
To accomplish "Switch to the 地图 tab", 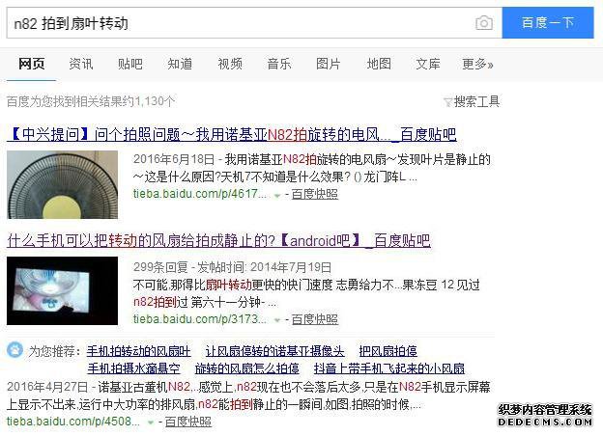I will (379, 64).
